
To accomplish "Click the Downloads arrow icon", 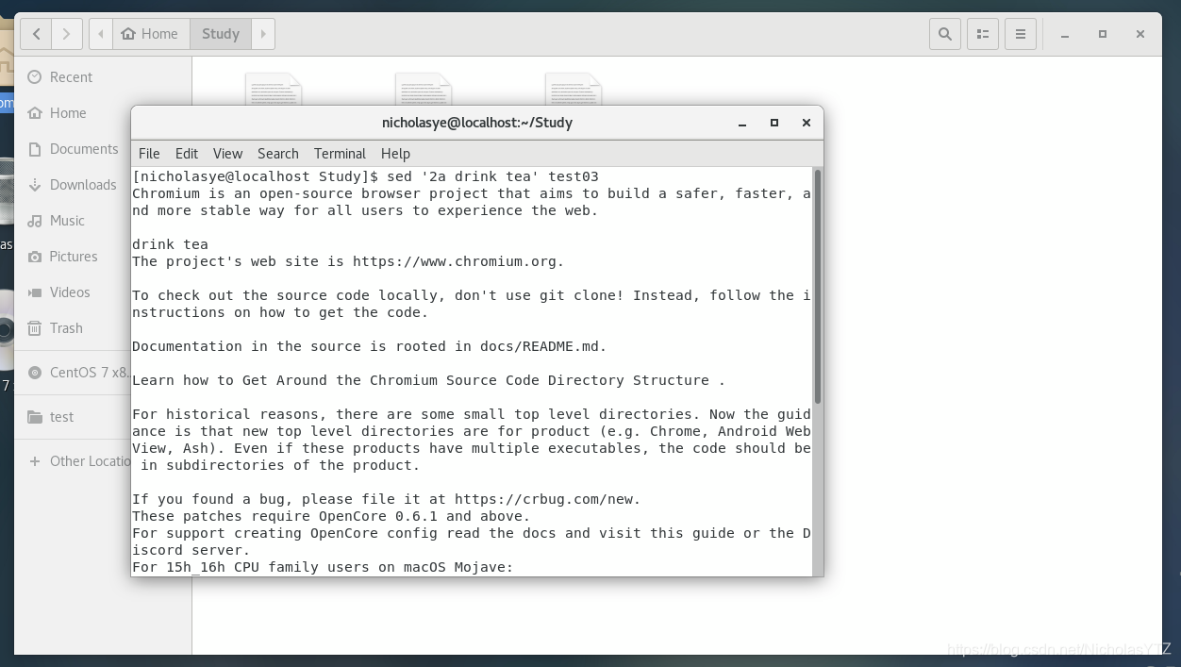I will (35, 185).
